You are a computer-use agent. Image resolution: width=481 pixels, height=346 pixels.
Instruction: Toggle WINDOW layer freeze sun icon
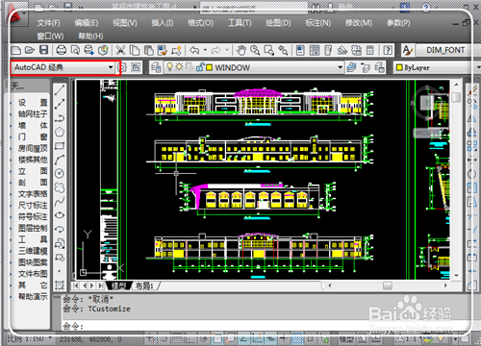179,67
